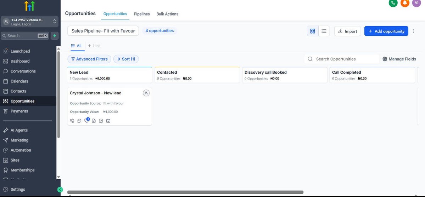Viewport: 425px width, 197px height.
Task: Select the Opportunities tab
Action: (115, 14)
